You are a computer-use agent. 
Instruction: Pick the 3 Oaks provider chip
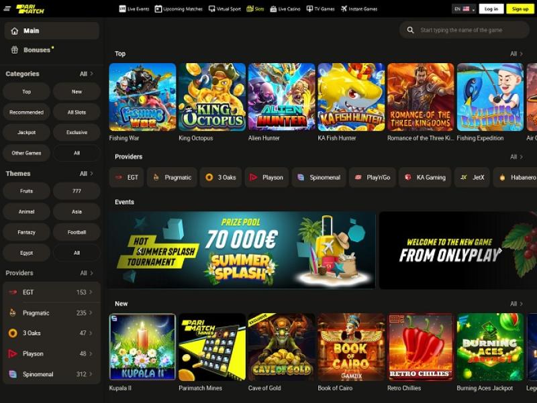point(221,178)
